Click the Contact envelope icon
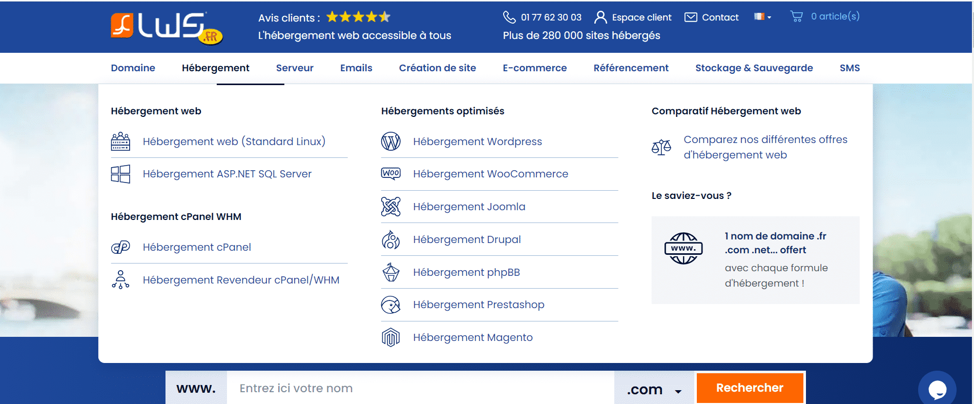 point(691,17)
